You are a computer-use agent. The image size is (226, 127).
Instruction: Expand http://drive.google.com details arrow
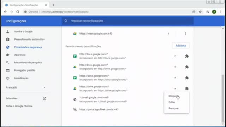(x=175, y=67)
